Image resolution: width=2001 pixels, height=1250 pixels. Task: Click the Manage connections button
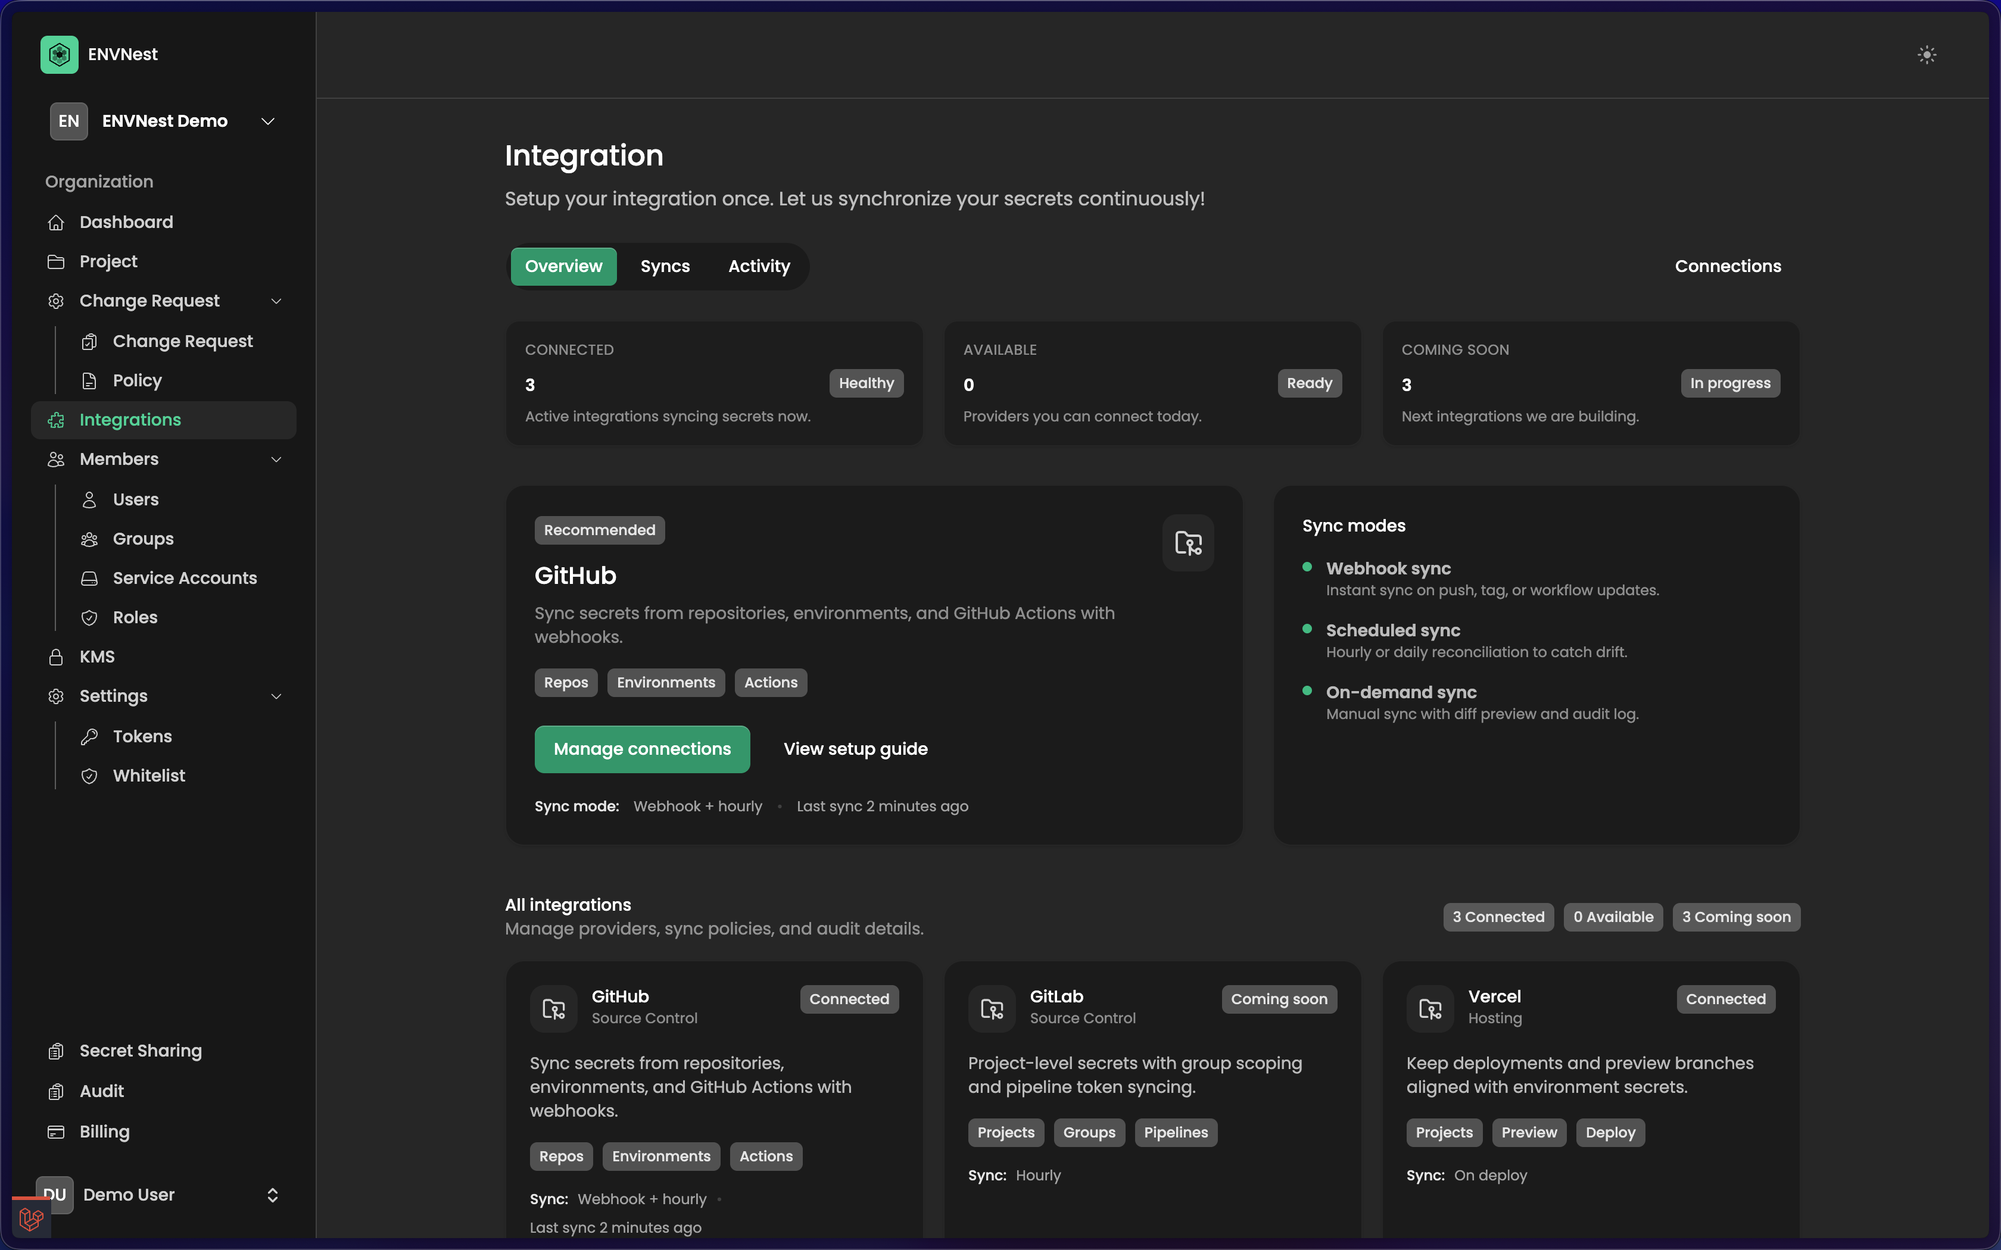(x=641, y=749)
